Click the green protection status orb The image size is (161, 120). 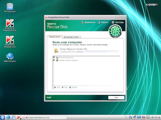tap(115, 31)
